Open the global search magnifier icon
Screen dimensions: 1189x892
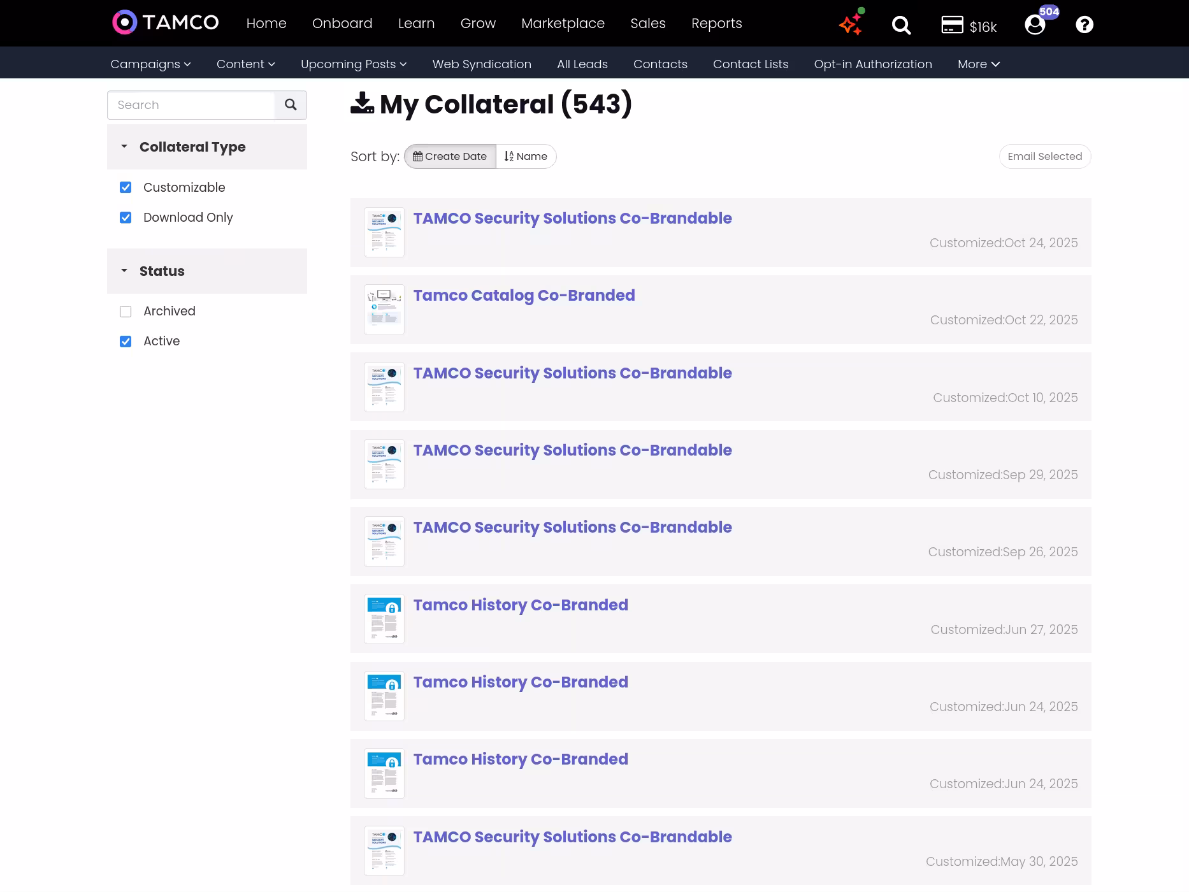[x=901, y=25]
